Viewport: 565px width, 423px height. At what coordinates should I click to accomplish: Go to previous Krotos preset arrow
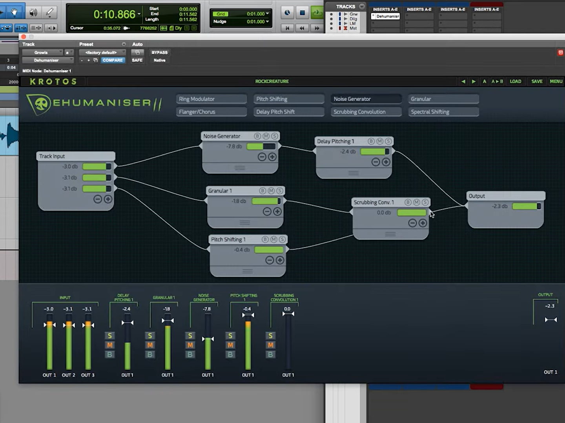click(x=463, y=81)
